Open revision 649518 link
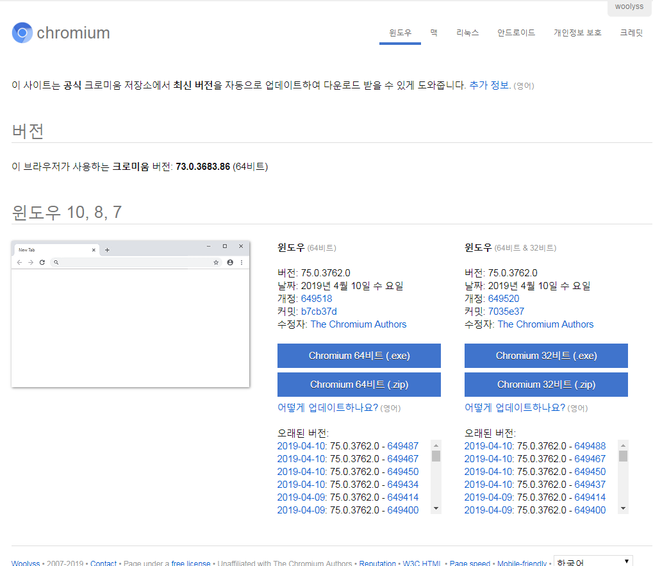This screenshot has width=653, height=566. [x=317, y=299]
